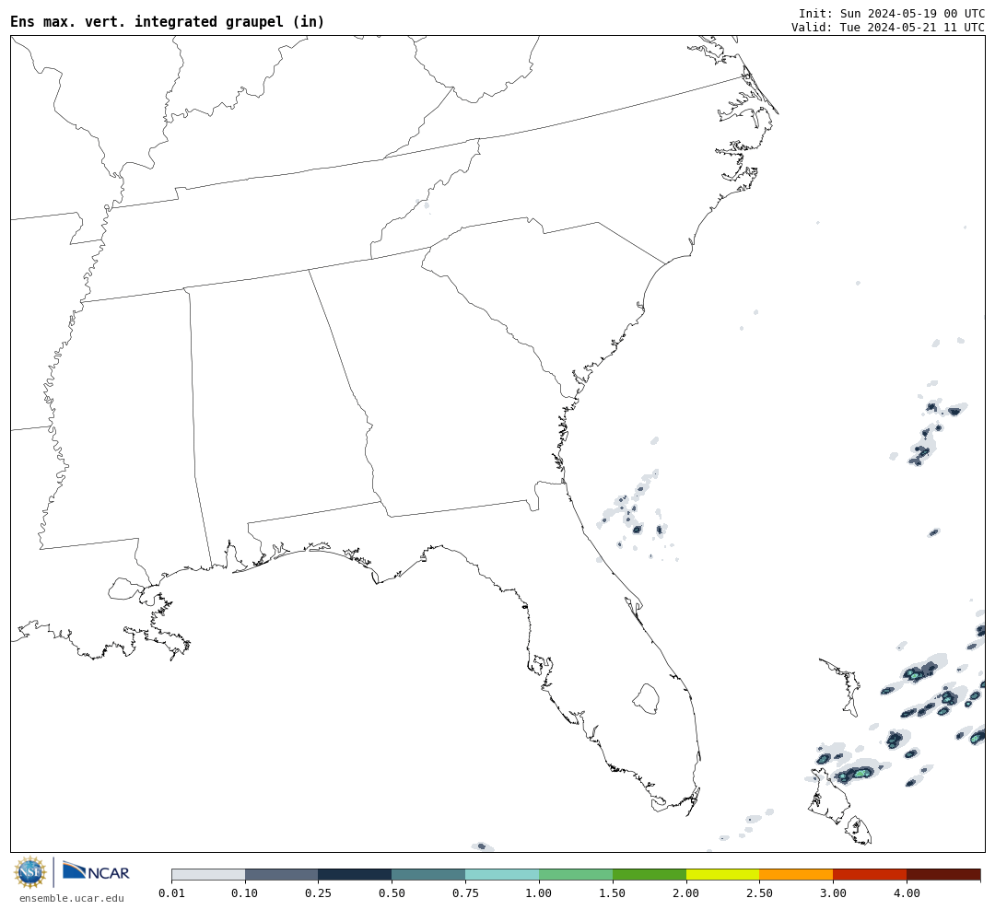Screen dimensions: 995x910
Task: Click the 2.00 colorbar label
Action: click(686, 893)
